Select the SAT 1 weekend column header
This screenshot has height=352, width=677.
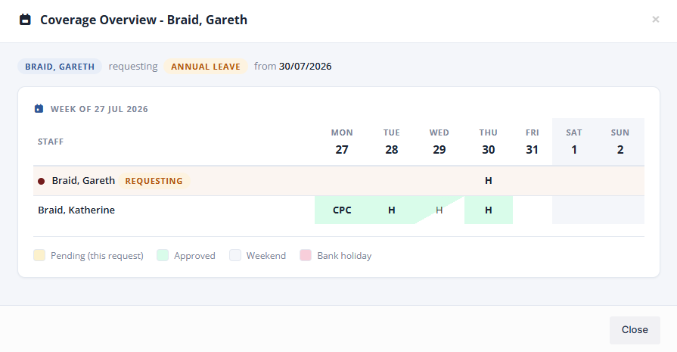point(574,142)
